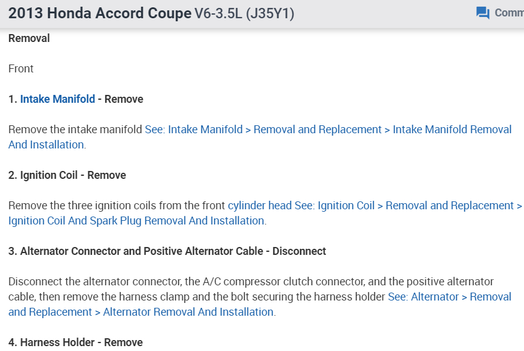Click the "V6-3.5L (J35Y1)" engine label
Screen dimensions: 524x351
point(244,13)
